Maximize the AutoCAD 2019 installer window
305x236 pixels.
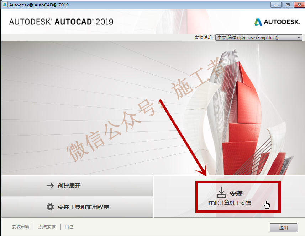coord(288,5)
